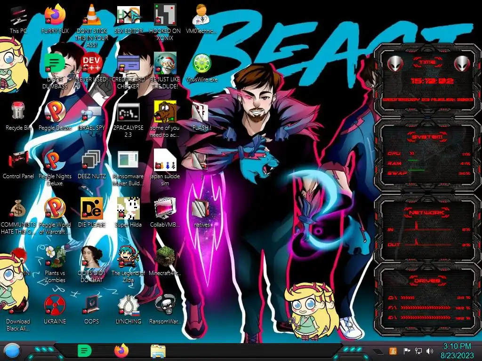Click the unnamed j file icon
Screen dimensions: 482x361
pyautogui.click(x=201, y=166)
